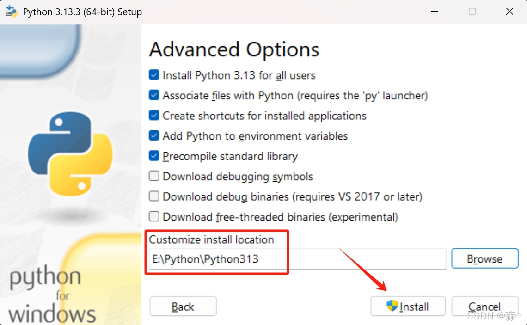Open the Browse dialog for install location
Viewport: 527px width, 325px height.
point(484,258)
